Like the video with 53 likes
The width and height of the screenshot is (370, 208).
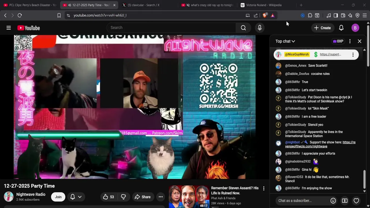pos(108,197)
